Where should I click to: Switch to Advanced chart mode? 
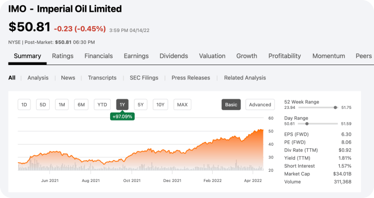click(260, 105)
